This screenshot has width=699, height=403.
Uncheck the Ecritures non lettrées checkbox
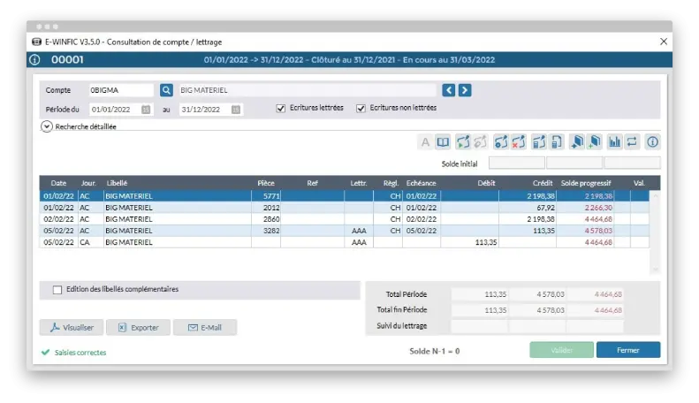tap(361, 109)
